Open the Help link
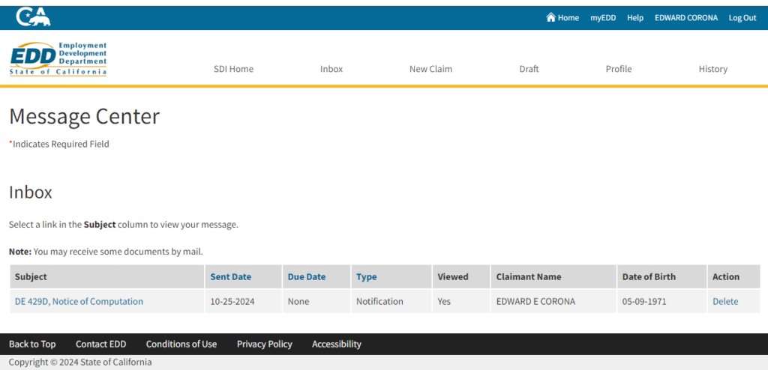Image resolution: width=768 pixels, height=370 pixels. [634, 18]
